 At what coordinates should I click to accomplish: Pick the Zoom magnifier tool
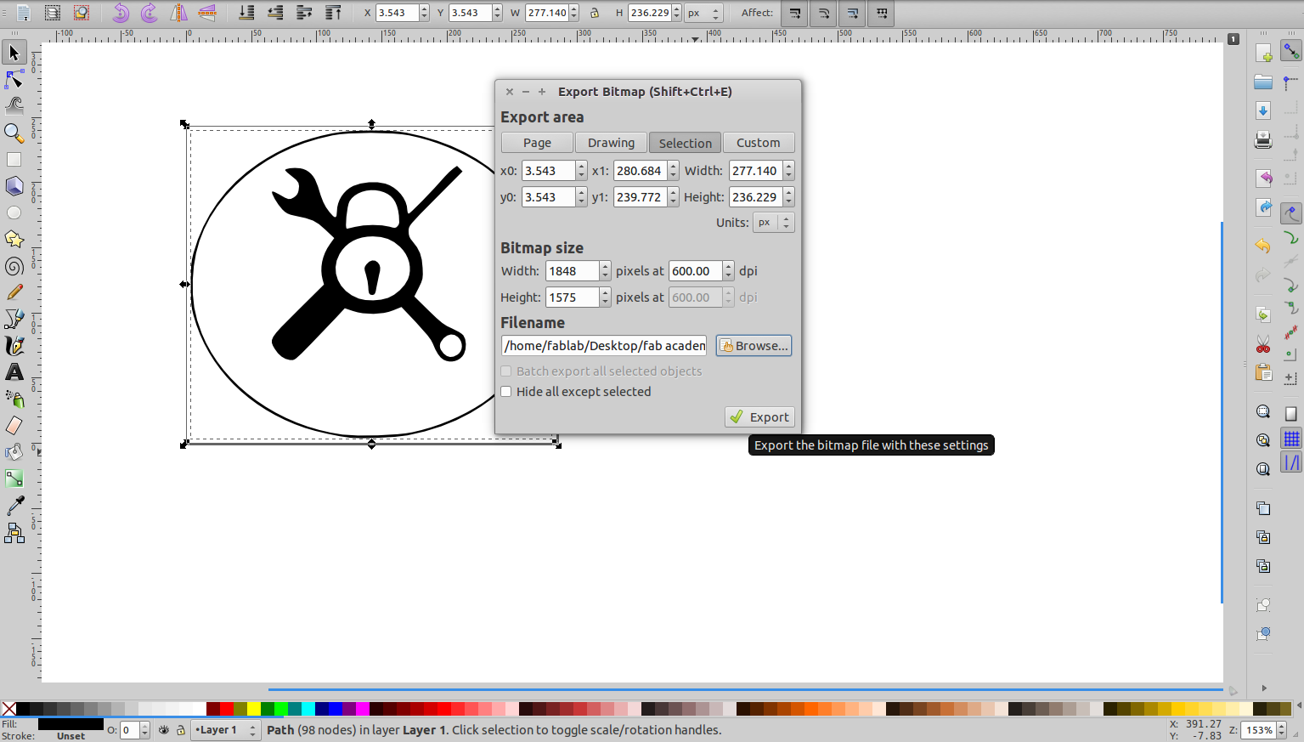tap(14, 133)
